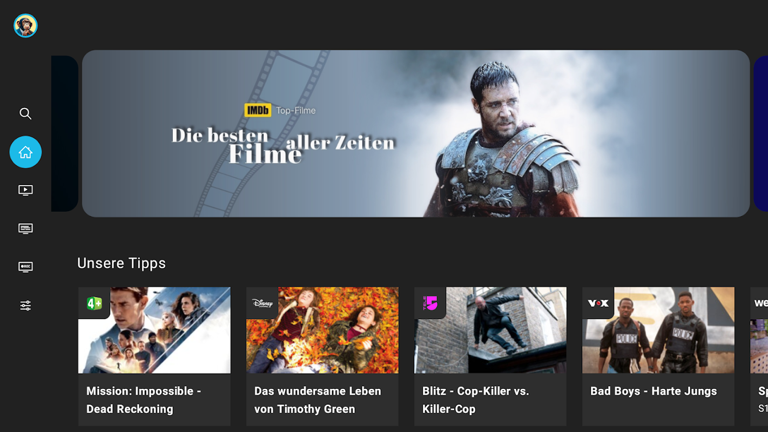Click the Unsere Tipps section heading
Image resolution: width=768 pixels, height=432 pixels.
coord(122,263)
